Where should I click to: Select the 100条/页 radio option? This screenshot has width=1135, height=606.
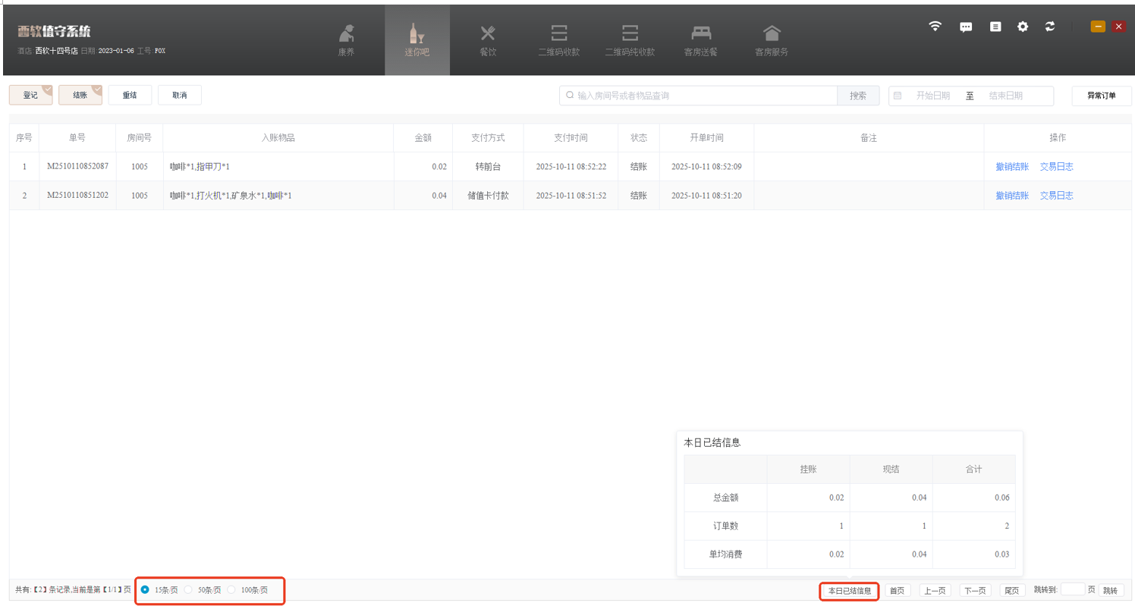click(x=231, y=590)
